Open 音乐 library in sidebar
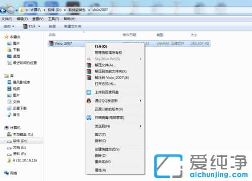Screen dimensions: 252x181 14,115
